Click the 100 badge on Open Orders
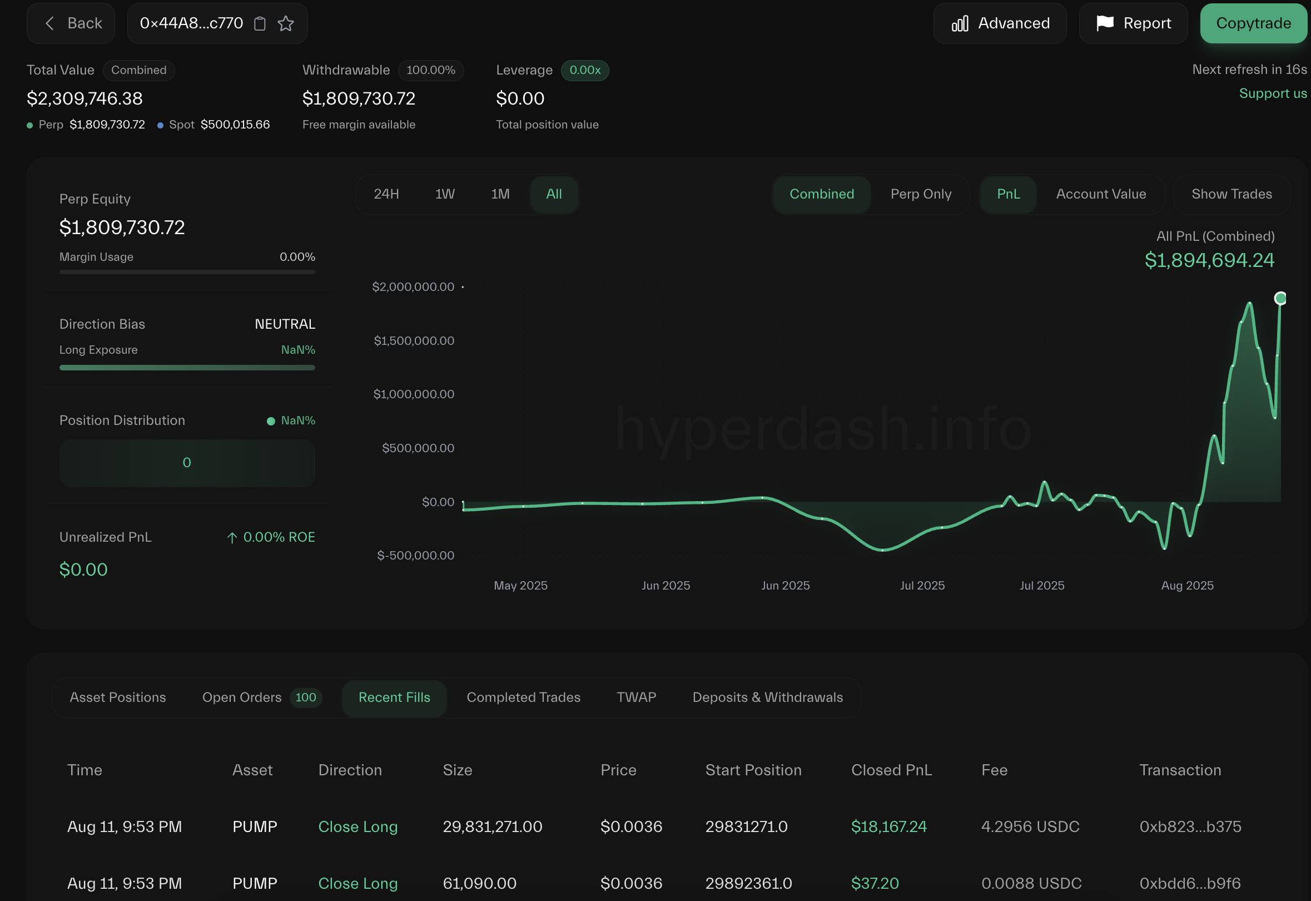Screen dimensions: 1311x901 point(305,697)
